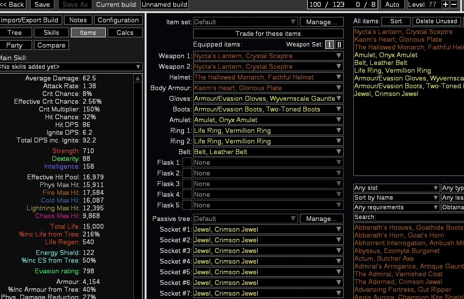Open the Compare tab
The width and height of the screenshot is (464, 299).
51,45
